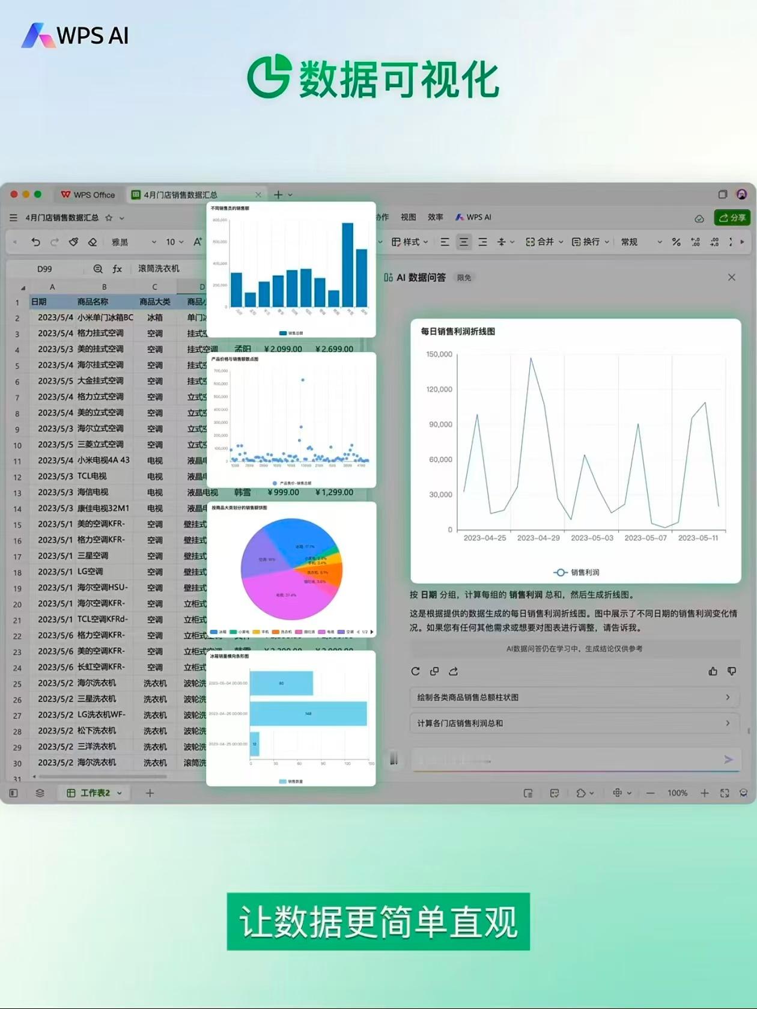This screenshot has width=757, height=1009.
Task: Click cell 小米单门冰箱BC in row 2
Action: tap(105, 317)
